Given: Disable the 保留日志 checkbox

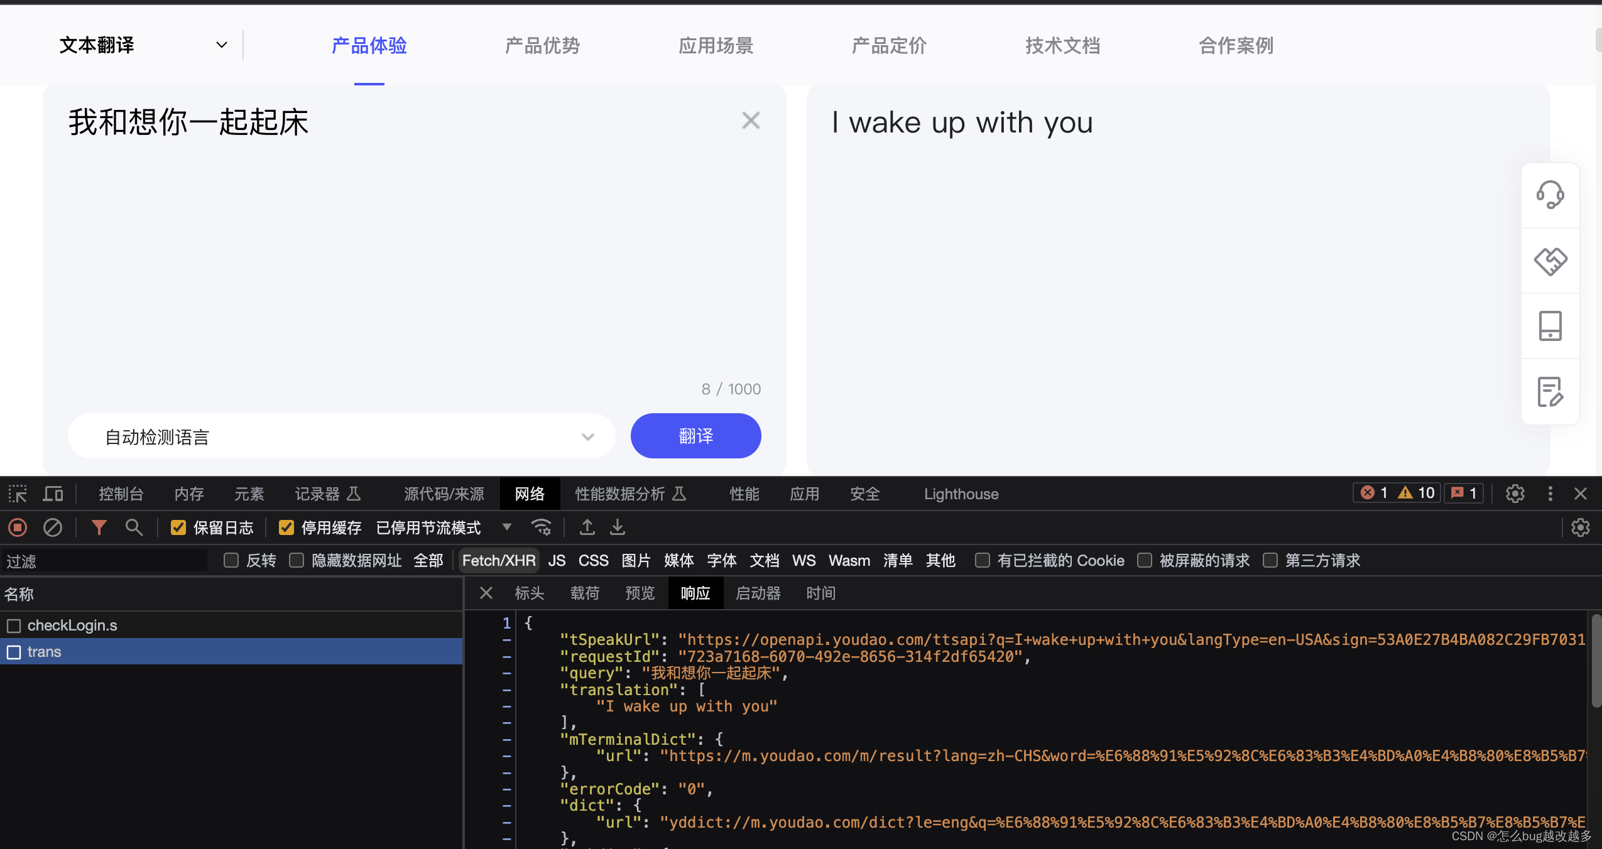Looking at the screenshot, I should click(x=178, y=527).
